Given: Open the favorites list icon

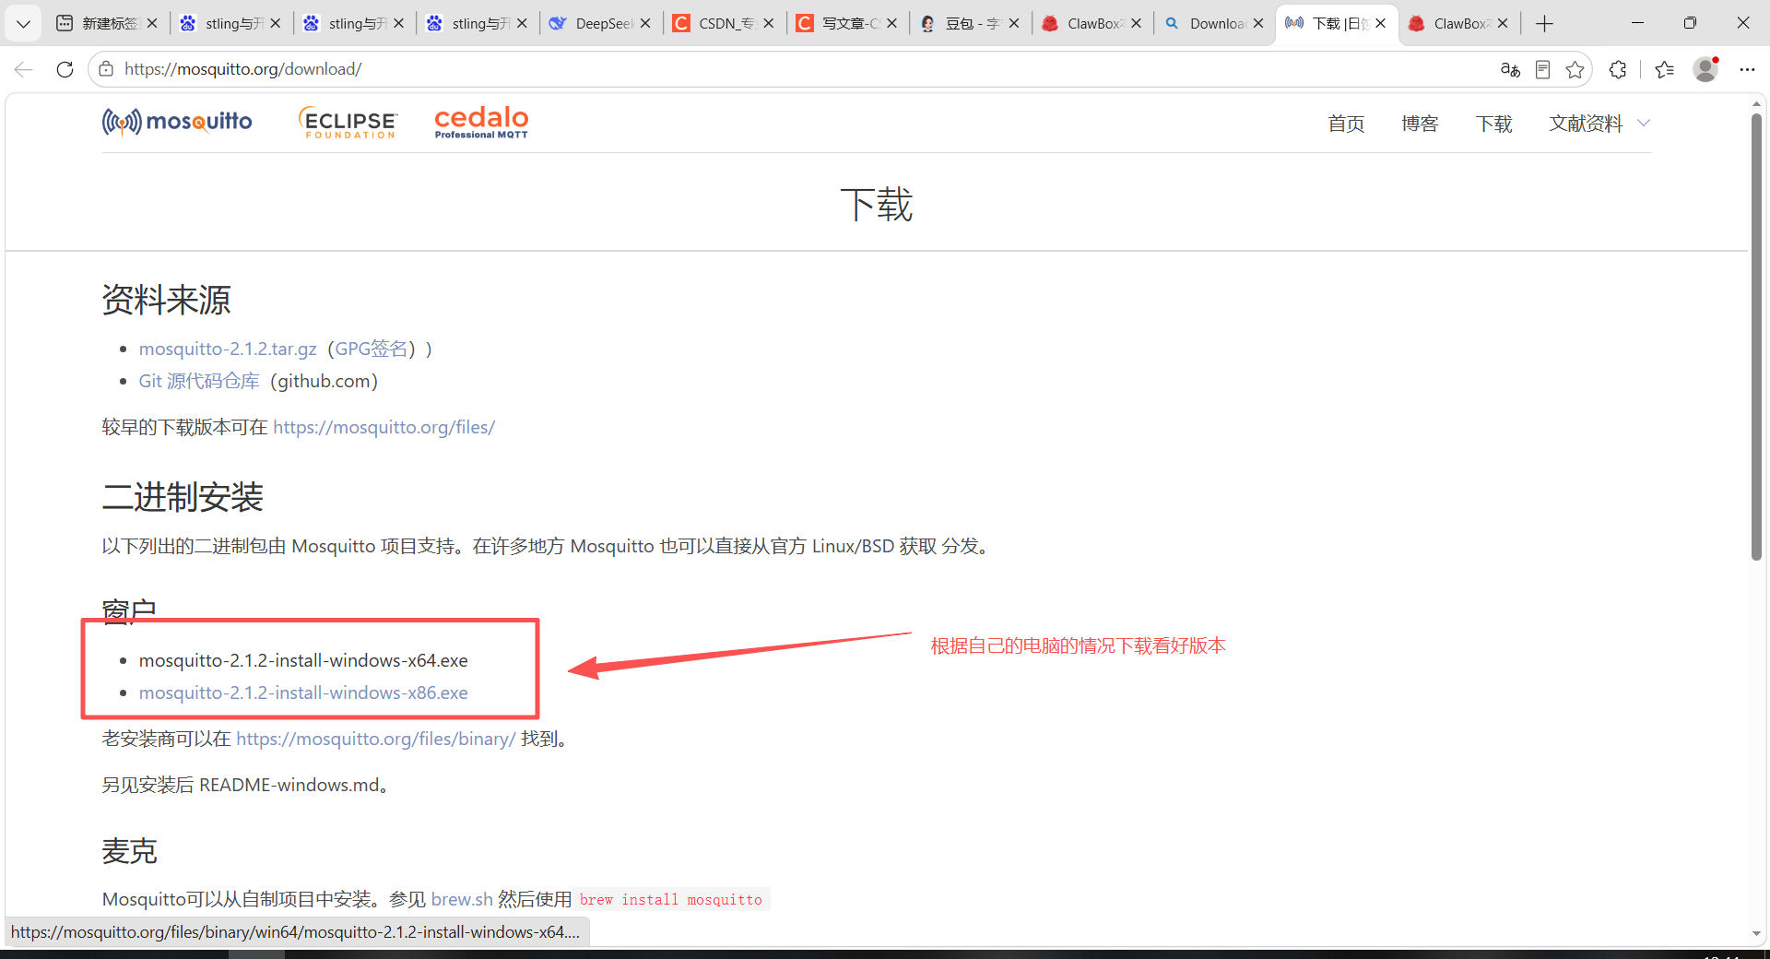Looking at the screenshot, I should coord(1664,69).
